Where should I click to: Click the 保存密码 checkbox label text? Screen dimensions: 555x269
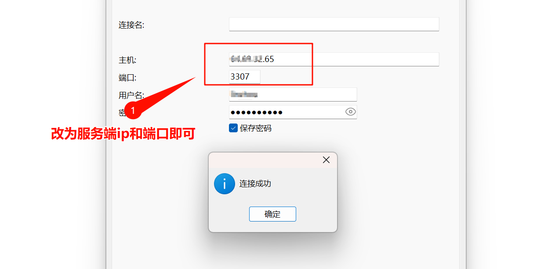(x=256, y=128)
